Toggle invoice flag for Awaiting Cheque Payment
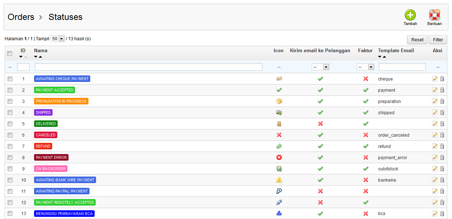452x219 pixels. tap(366, 79)
